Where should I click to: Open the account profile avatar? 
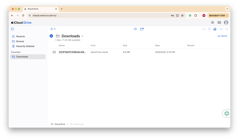tap(226, 22)
